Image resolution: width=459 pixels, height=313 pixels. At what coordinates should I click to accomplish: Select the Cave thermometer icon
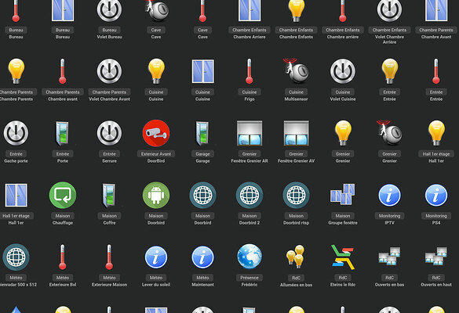(202, 11)
